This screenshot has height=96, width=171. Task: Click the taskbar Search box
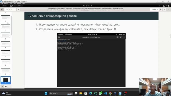click(61, 93)
